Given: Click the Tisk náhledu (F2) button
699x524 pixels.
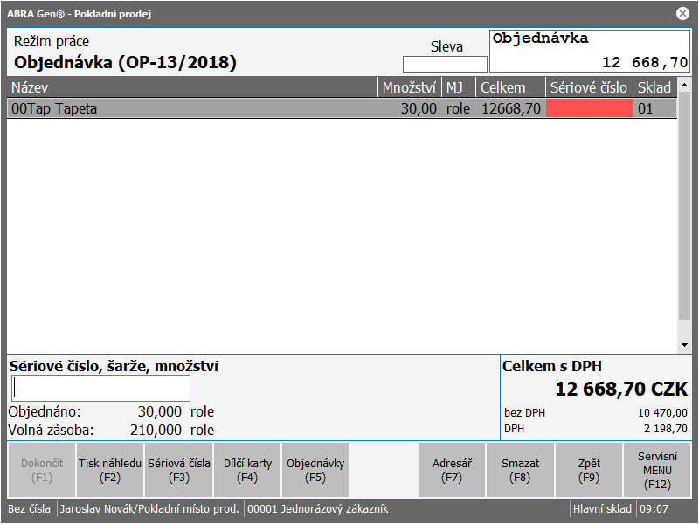Looking at the screenshot, I should pos(110,470).
